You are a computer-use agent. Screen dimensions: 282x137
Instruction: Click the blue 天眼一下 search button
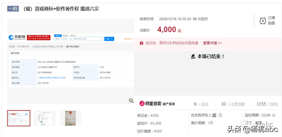tap(109, 39)
